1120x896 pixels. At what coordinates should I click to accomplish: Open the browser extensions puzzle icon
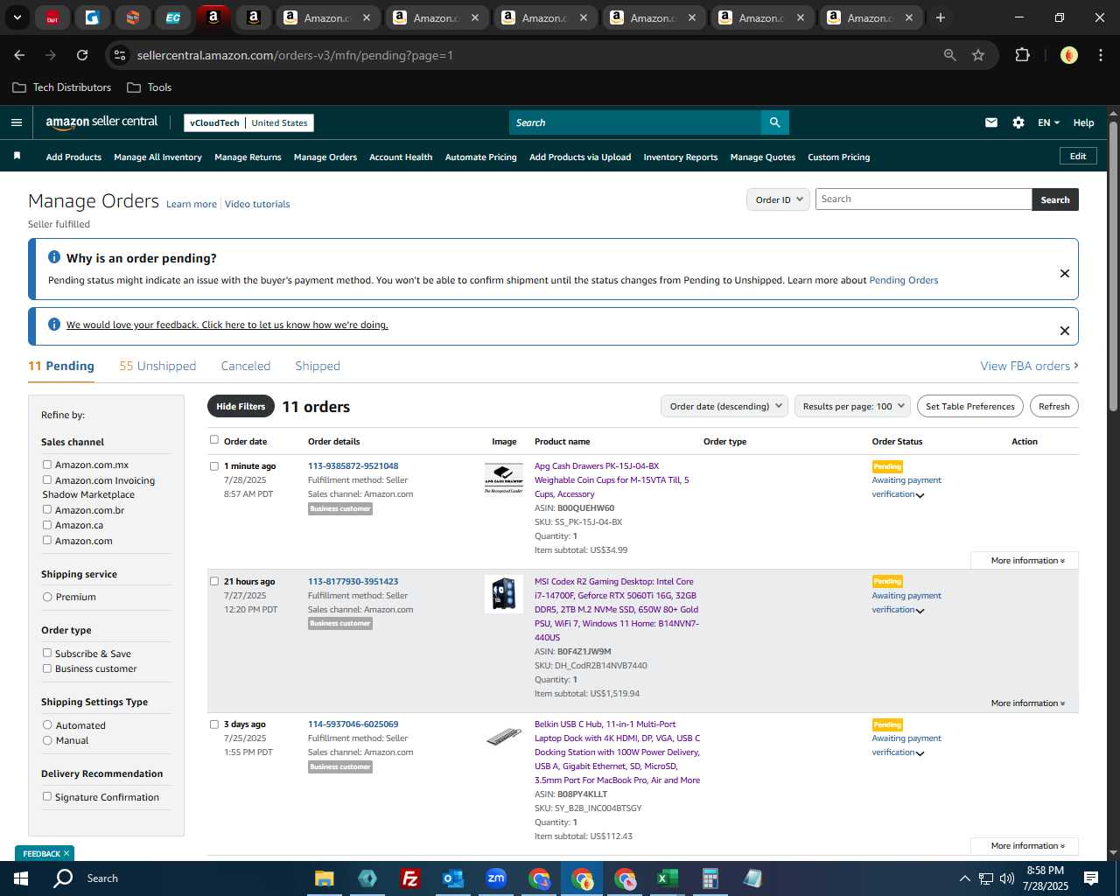coord(1022,55)
